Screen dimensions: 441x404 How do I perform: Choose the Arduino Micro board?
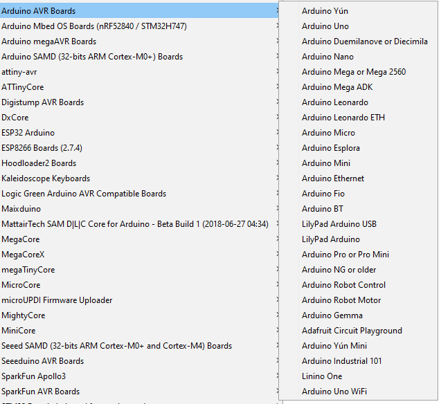point(359,133)
